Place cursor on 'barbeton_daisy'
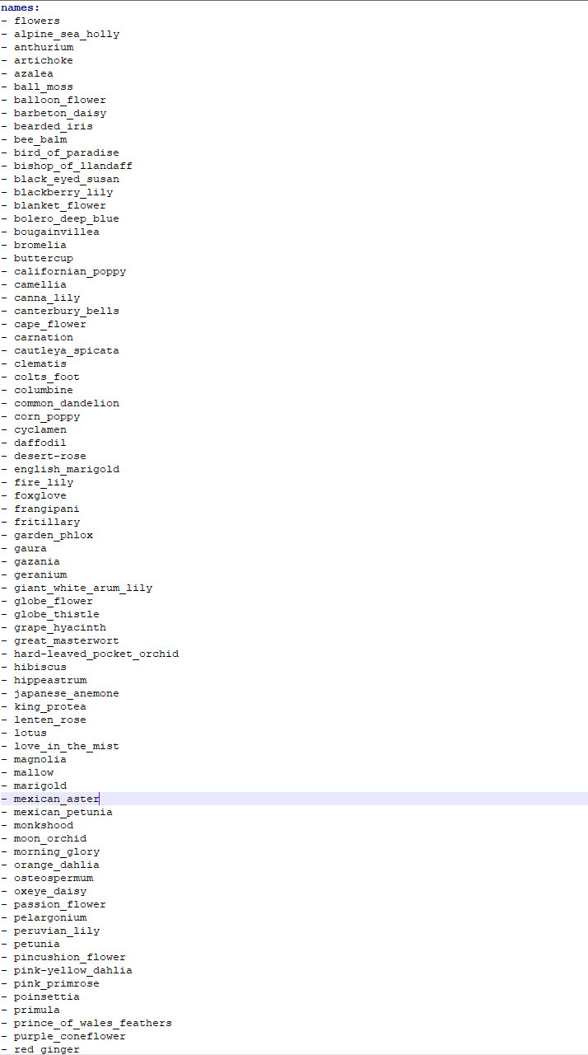 coord(59,113)
